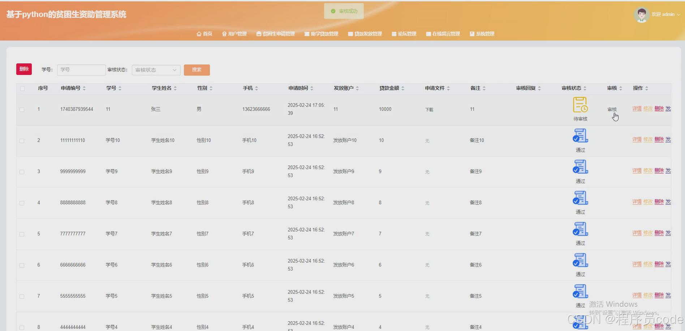685x331 pixels.
Task: Sort by 手机 column arrows
Action: [257, 88]
